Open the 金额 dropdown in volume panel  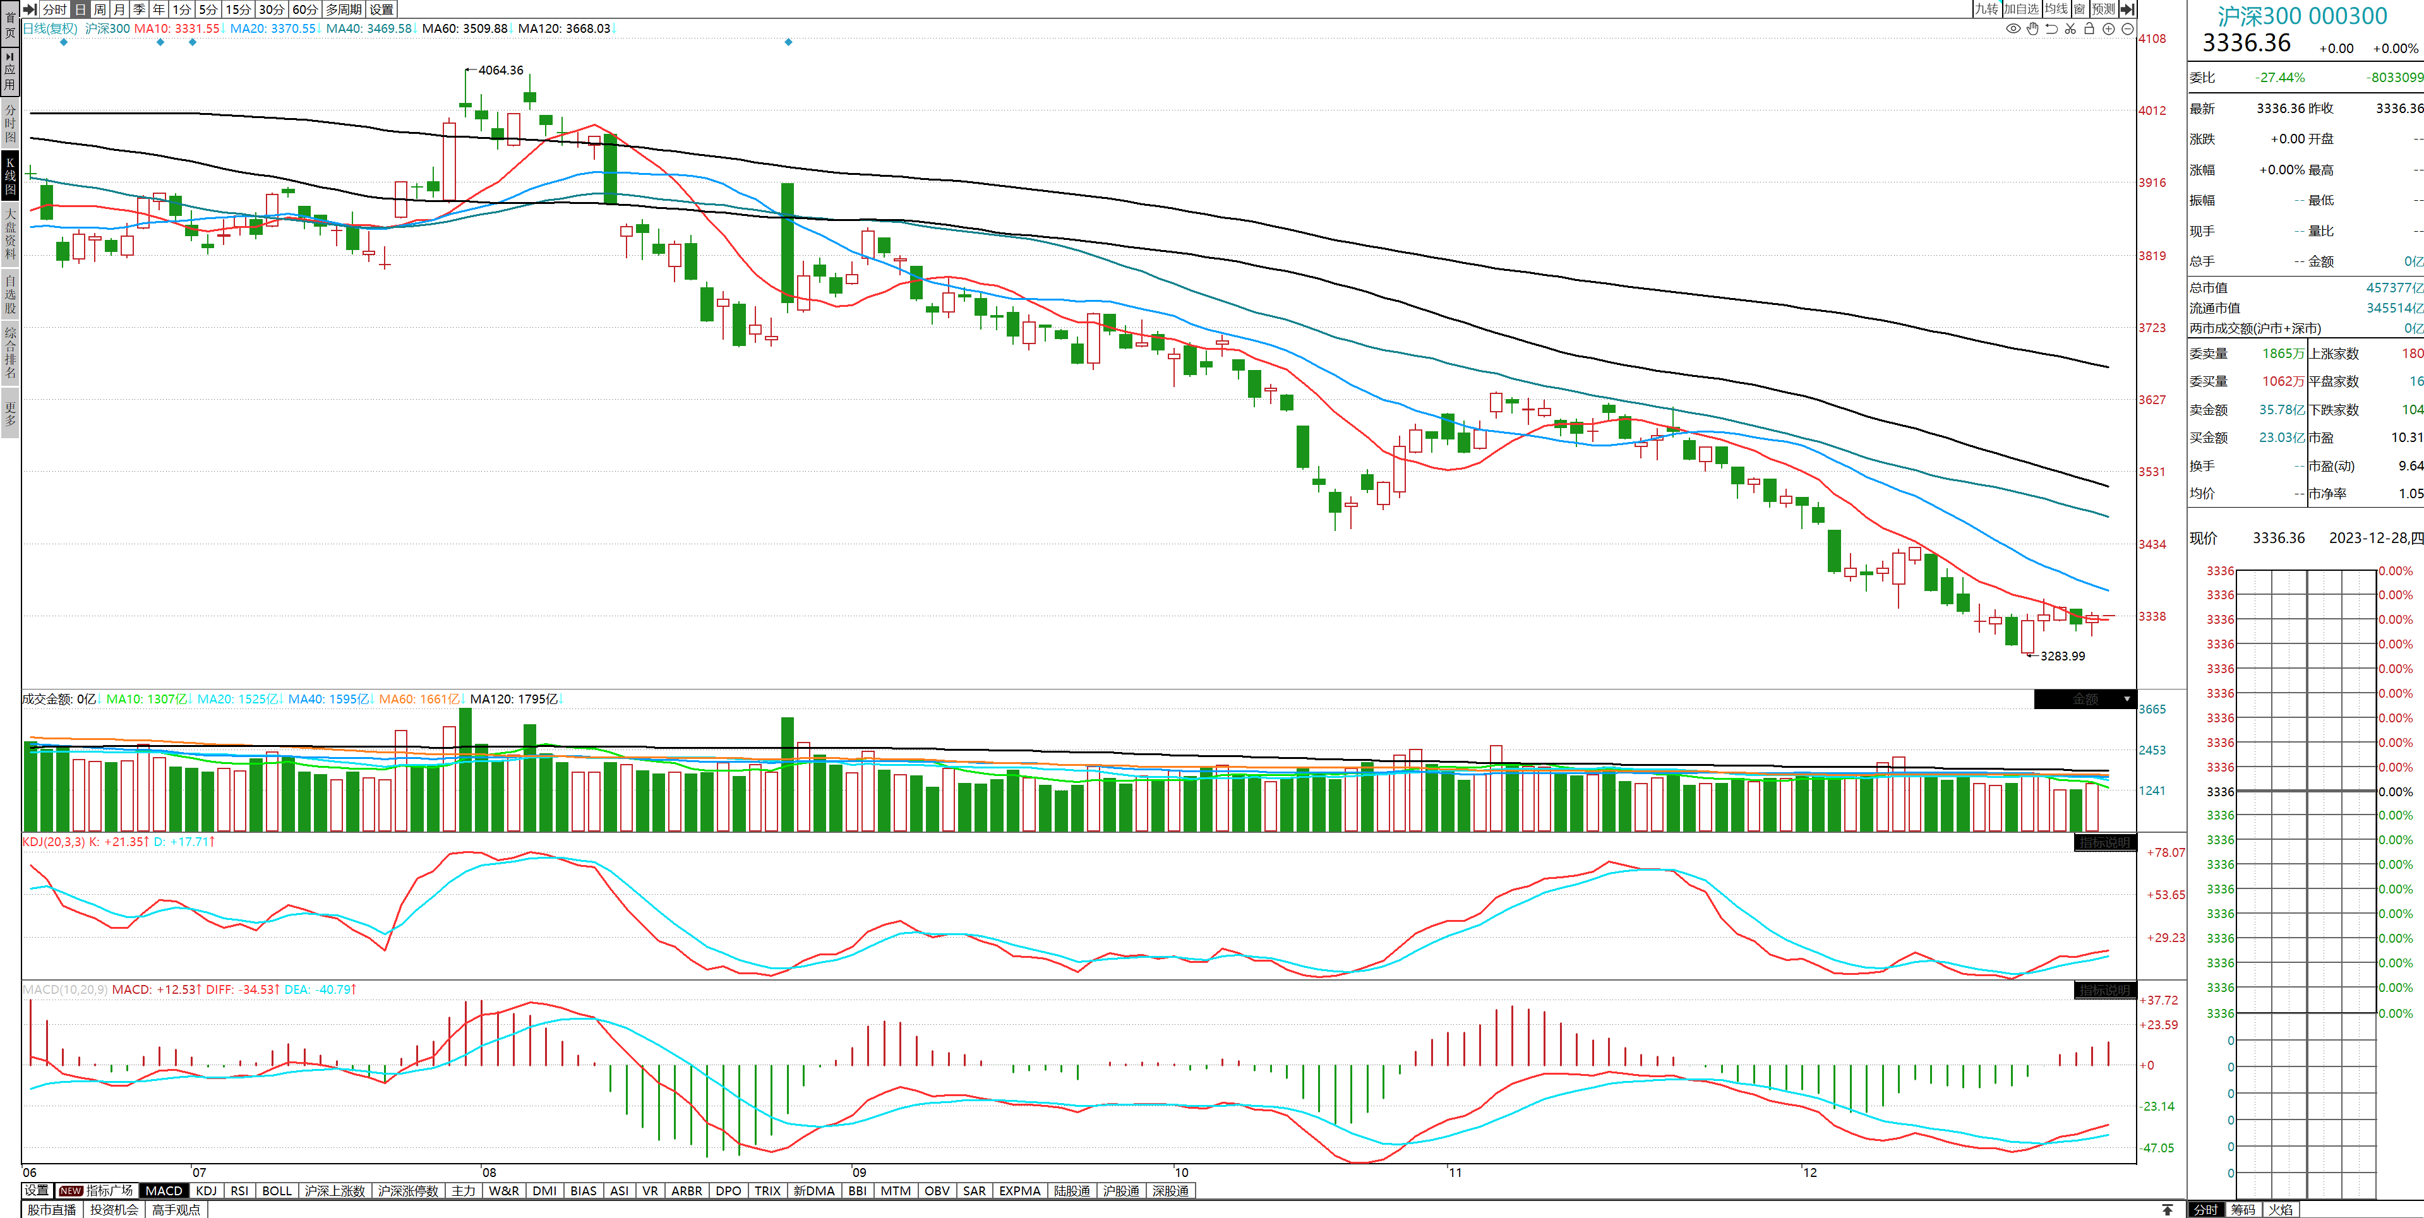click(x=2127, y=699)
